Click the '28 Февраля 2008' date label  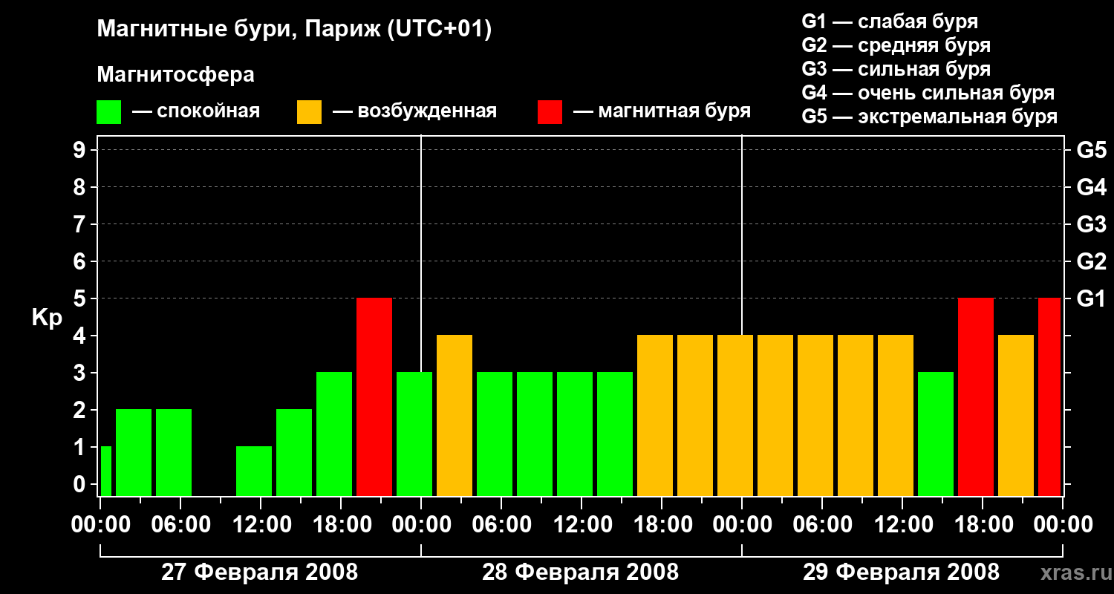coord(581,572)
